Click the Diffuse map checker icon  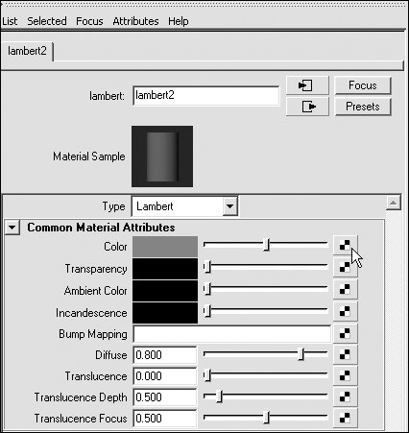click(x=345, y=354)
